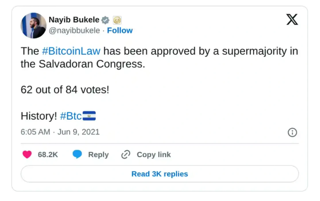Open the #BitcoinLaw hashtag

[x=71, y=51]
